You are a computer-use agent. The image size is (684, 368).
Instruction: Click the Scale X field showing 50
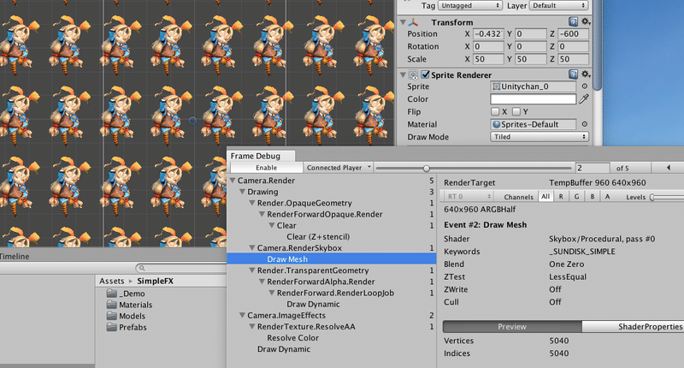[x=488, y=59]
